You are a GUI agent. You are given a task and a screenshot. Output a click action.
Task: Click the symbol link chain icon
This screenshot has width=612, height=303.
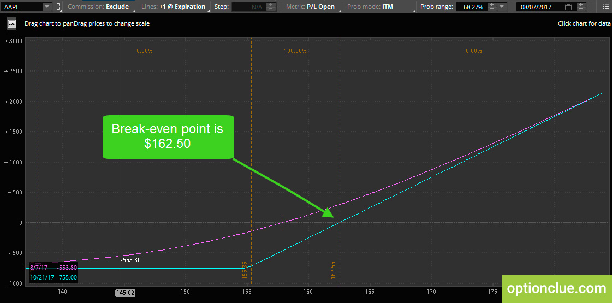click(58, 7)
